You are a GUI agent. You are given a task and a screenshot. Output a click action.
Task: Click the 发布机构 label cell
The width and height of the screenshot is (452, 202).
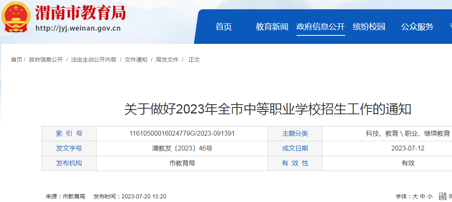point(69,163)
